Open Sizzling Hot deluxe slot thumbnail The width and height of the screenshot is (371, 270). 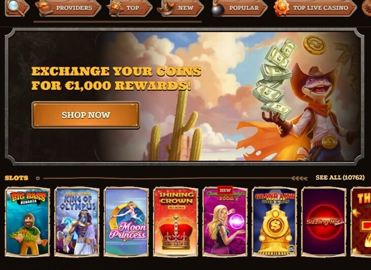click(x=324, y=222)
